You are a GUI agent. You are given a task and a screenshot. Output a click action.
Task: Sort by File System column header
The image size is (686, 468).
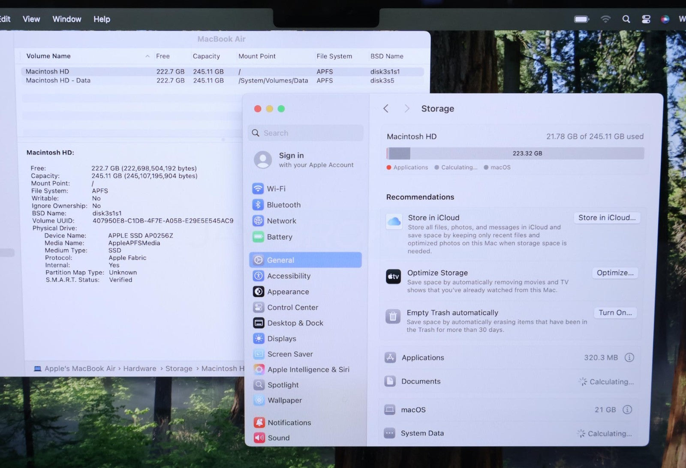tap(334, 56)
